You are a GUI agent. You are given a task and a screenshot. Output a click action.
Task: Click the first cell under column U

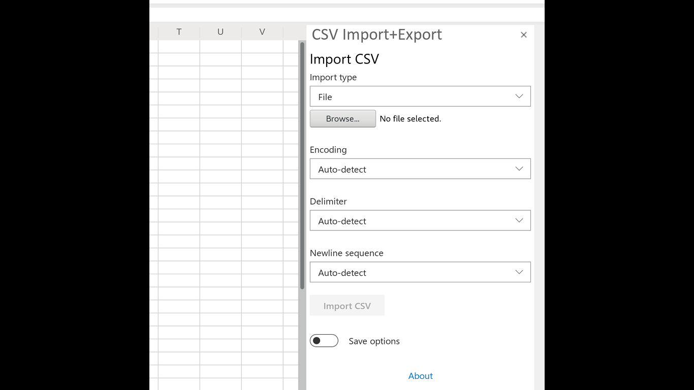tap(220, 47)
